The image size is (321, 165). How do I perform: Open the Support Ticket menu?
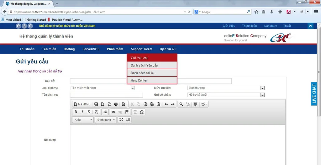[x=142, y=49]
